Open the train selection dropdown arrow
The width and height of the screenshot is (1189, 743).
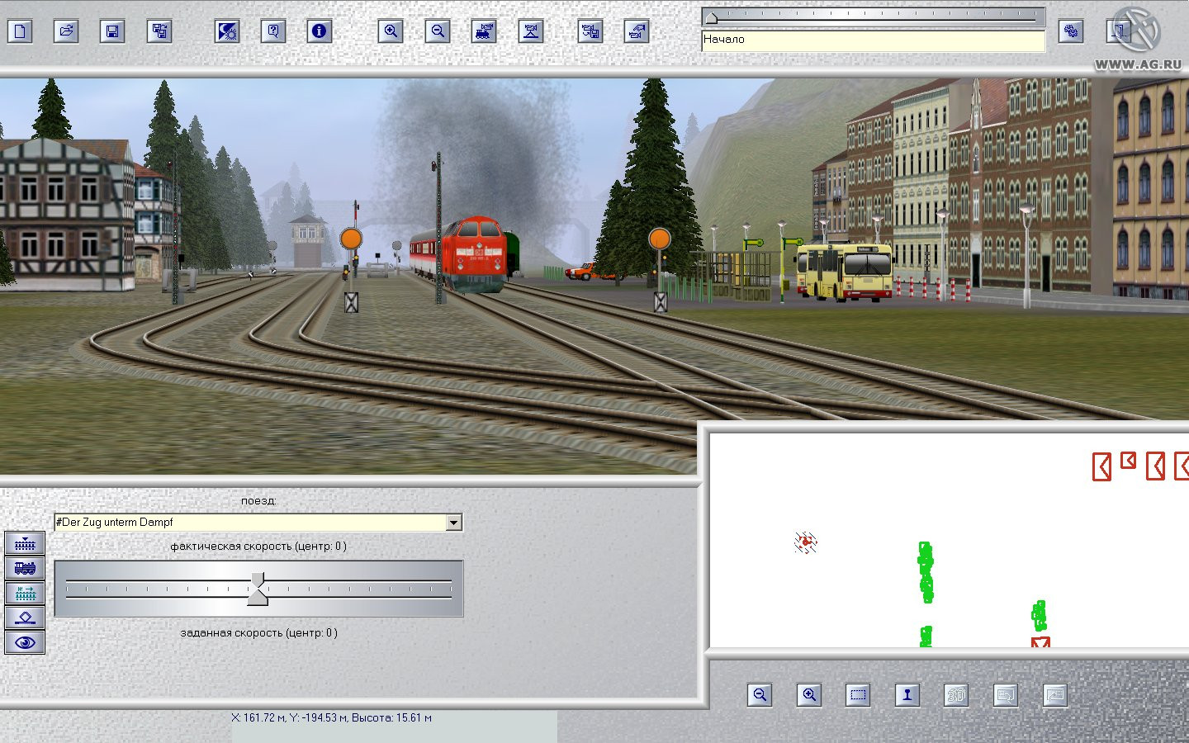453,523
